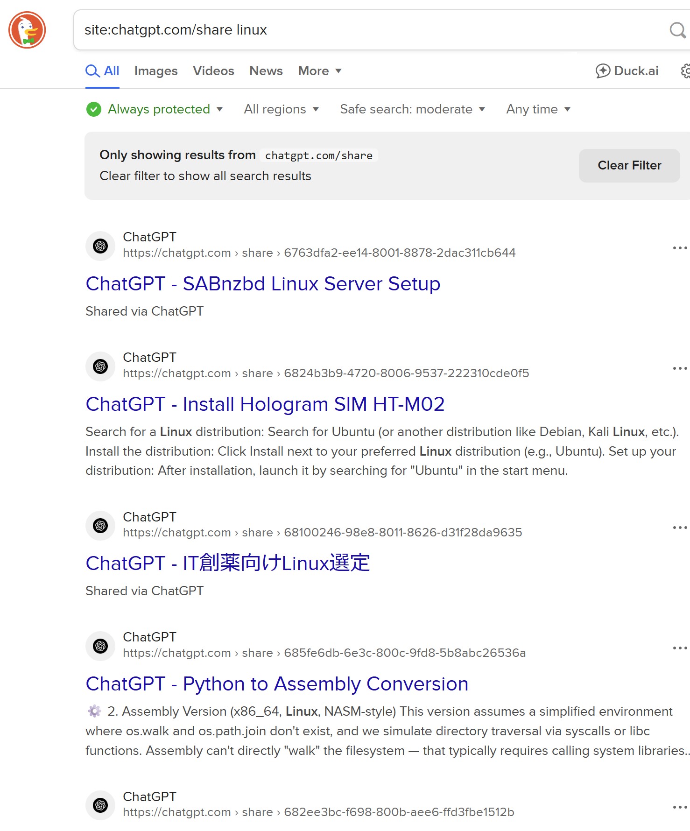Click the Clear Filter button
This screenshot has height=831, width=690.
click(x=629, y=165)
